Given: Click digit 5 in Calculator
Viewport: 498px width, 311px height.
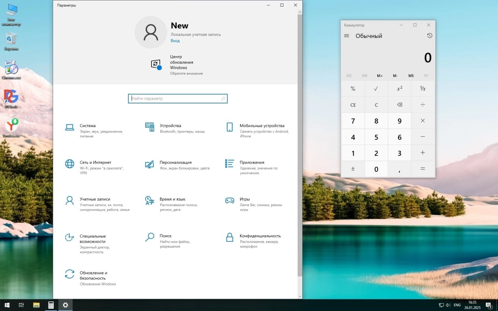Looking at the screenshot, I should click(x=376, y=137).
